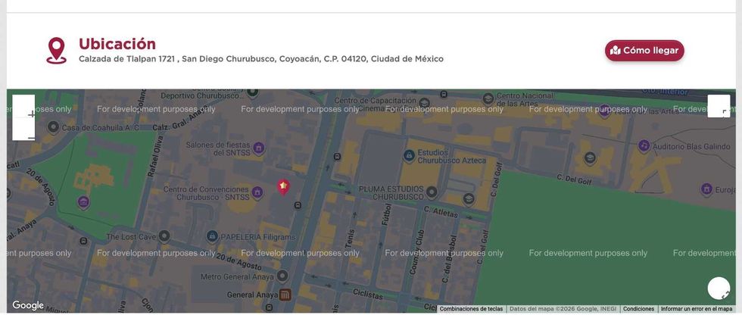The width and height of the screenshot is (742, 315).
Task: Select Deportivo Churubusco marker
Action: click(x=252, y=92)
